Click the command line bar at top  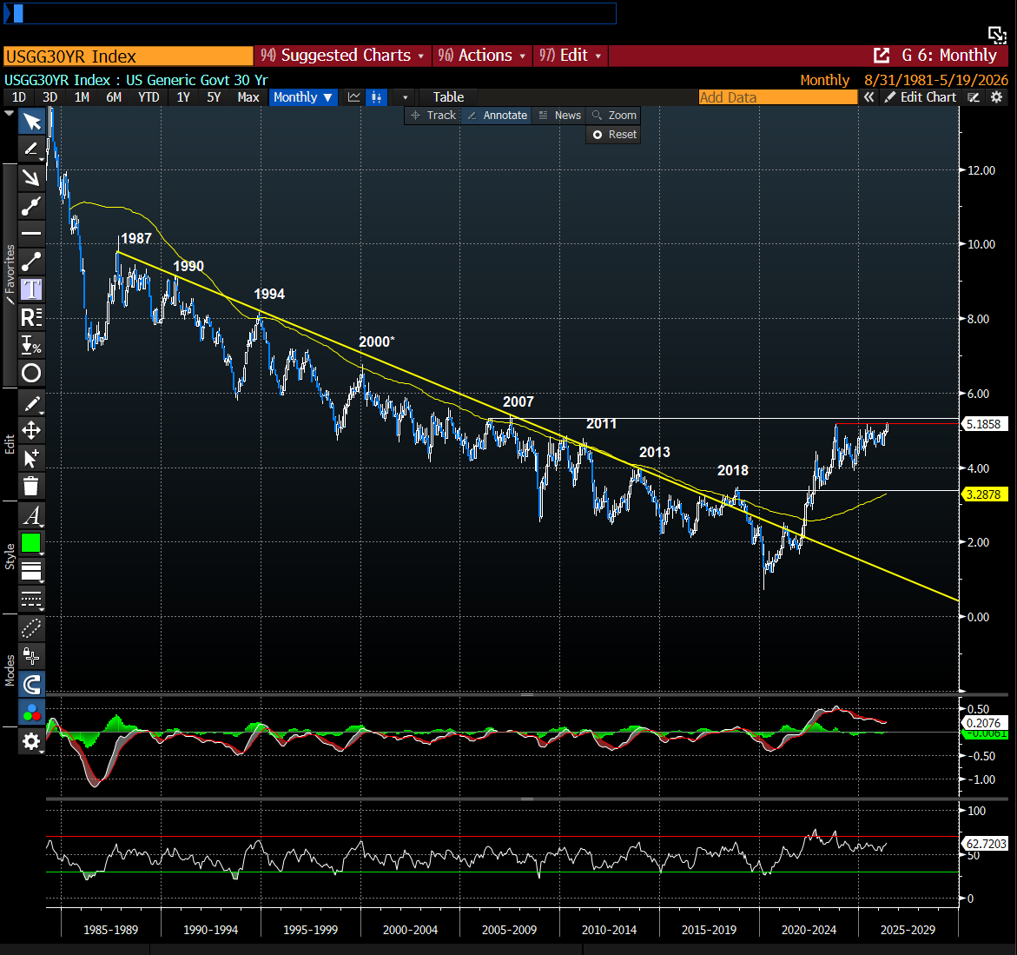pos(310,14)
